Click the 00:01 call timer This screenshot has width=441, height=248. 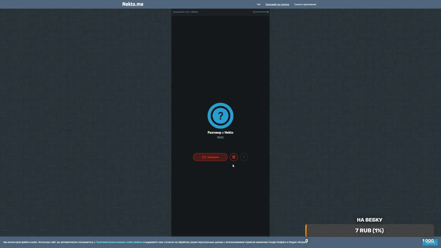pos(220,137)
